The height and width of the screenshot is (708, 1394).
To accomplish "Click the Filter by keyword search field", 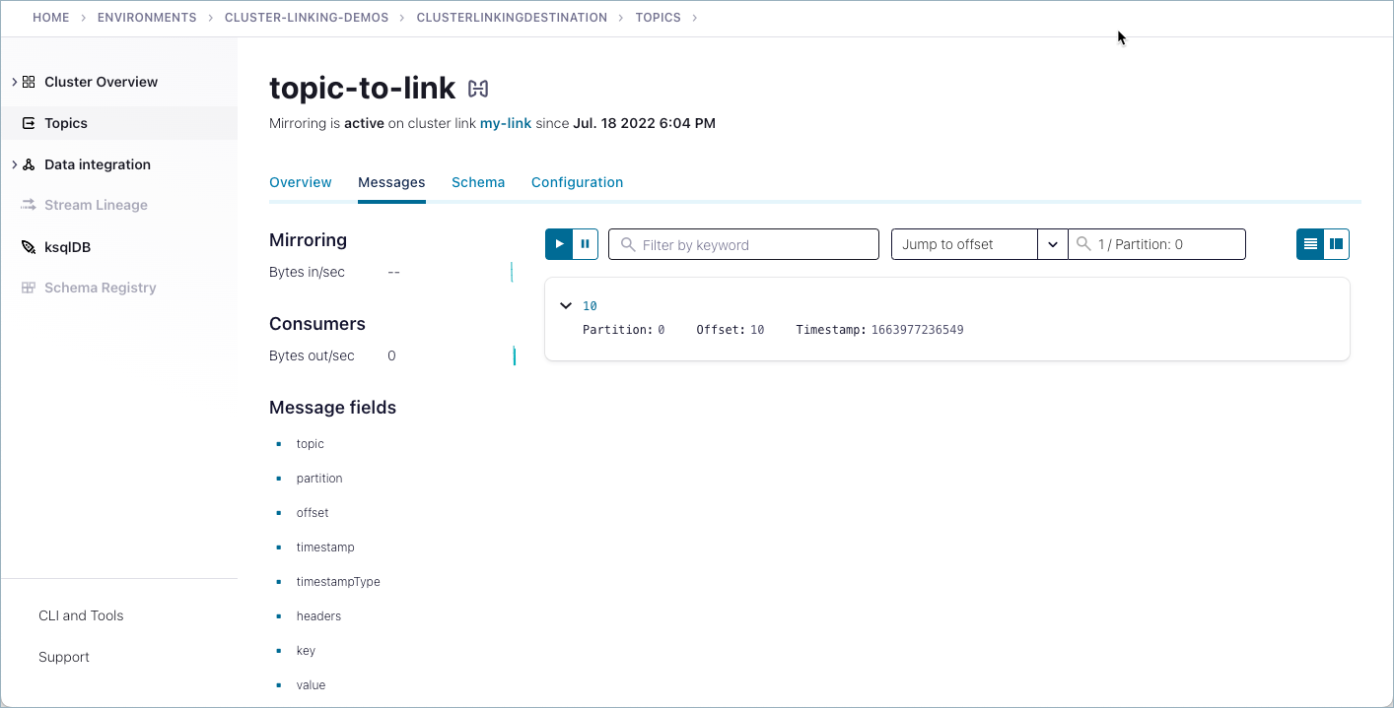I will pos(743,243).
